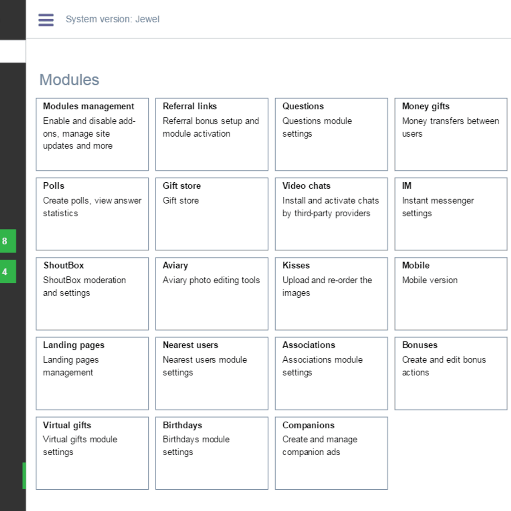Open Aviary photo editing tools
The width and height of the screenshot is (511, 511).
coord(212,294)
